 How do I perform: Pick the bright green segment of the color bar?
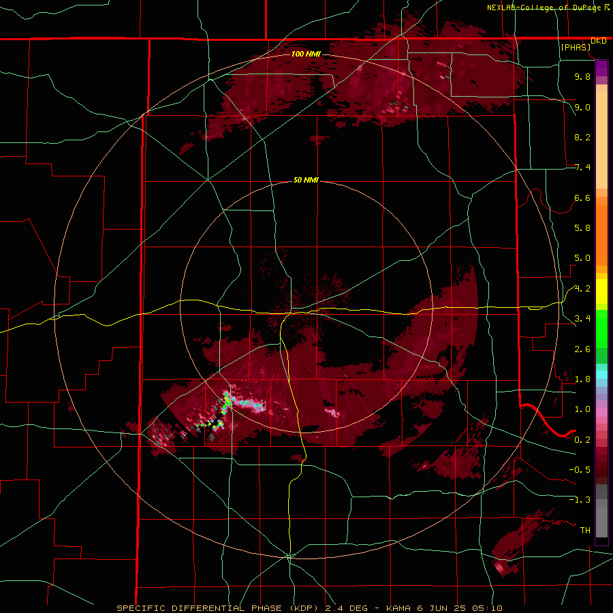pos(601,329)
